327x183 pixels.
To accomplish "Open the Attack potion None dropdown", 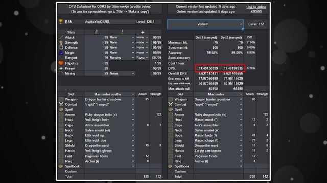I will (x=122, y=37).
